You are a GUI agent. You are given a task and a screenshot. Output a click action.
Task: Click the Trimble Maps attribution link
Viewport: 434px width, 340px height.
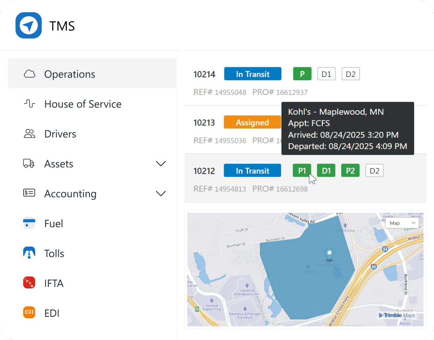tap(398, 315)
